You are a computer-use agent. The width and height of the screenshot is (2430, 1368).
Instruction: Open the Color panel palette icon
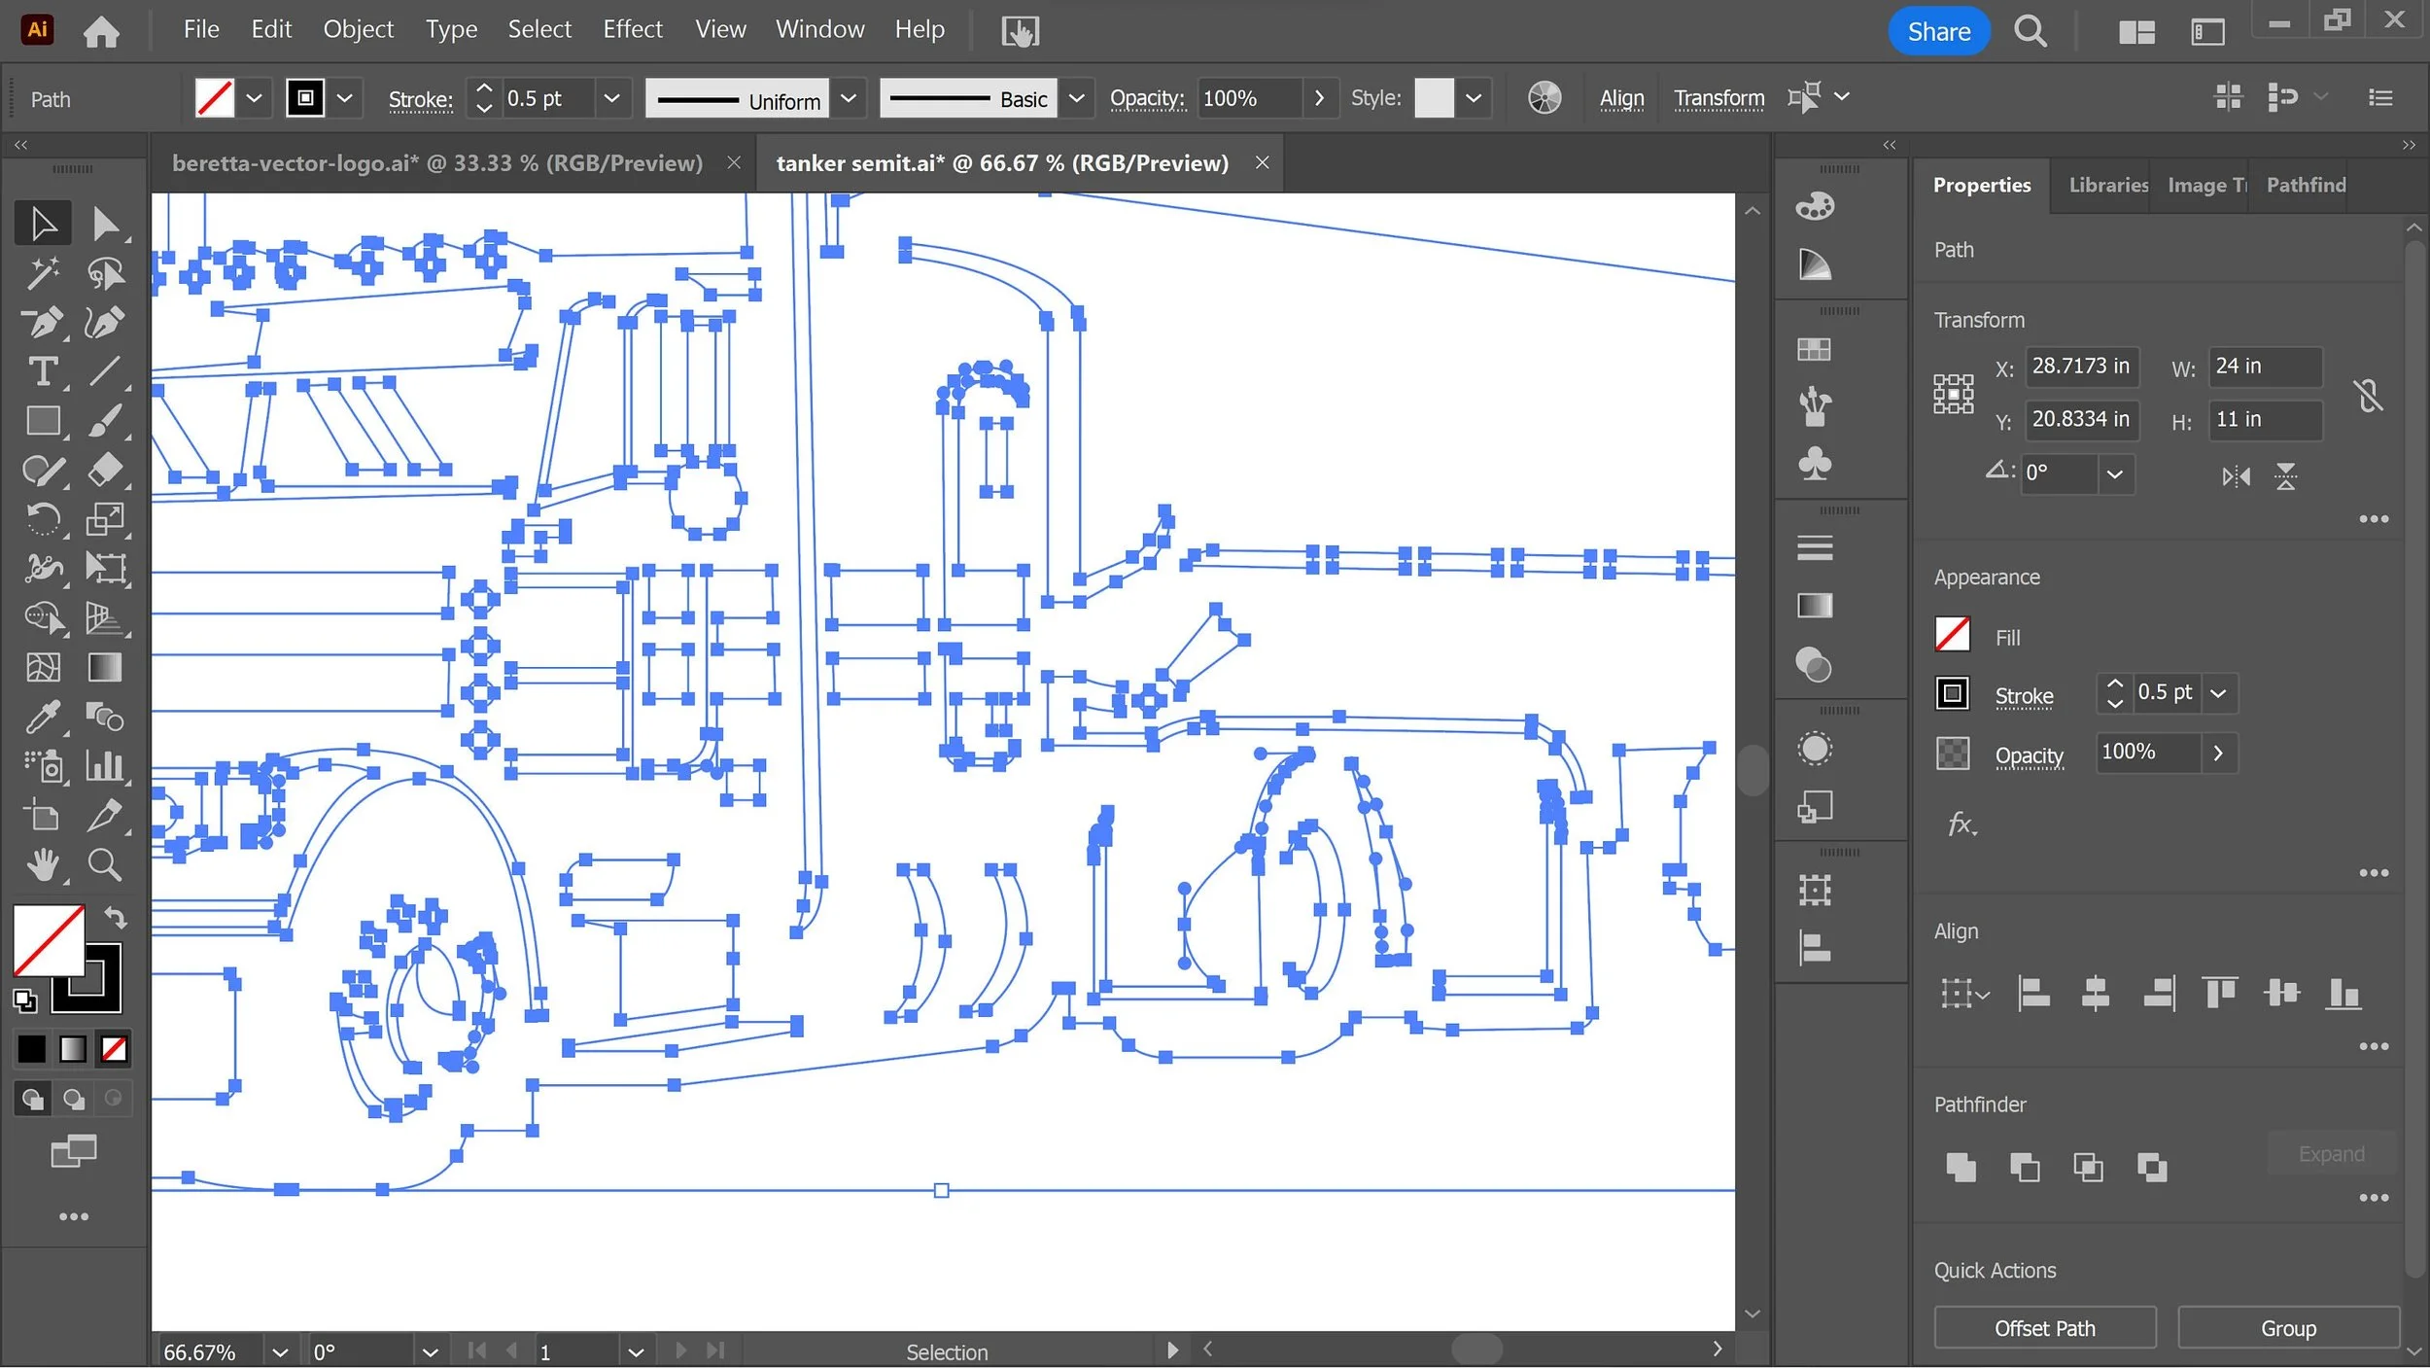(1814, 206)
